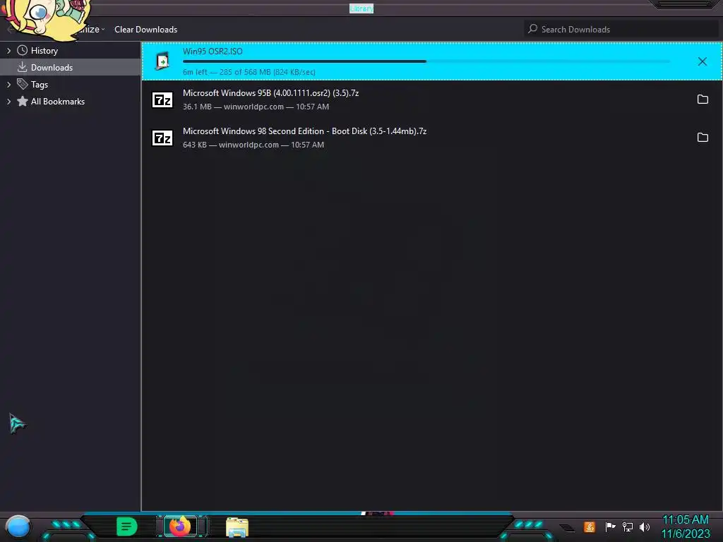The height and width of the screenshot is (542, 723).
Task: Expand the History tree item
Action: pyautogui.click(x=8, y=51)
